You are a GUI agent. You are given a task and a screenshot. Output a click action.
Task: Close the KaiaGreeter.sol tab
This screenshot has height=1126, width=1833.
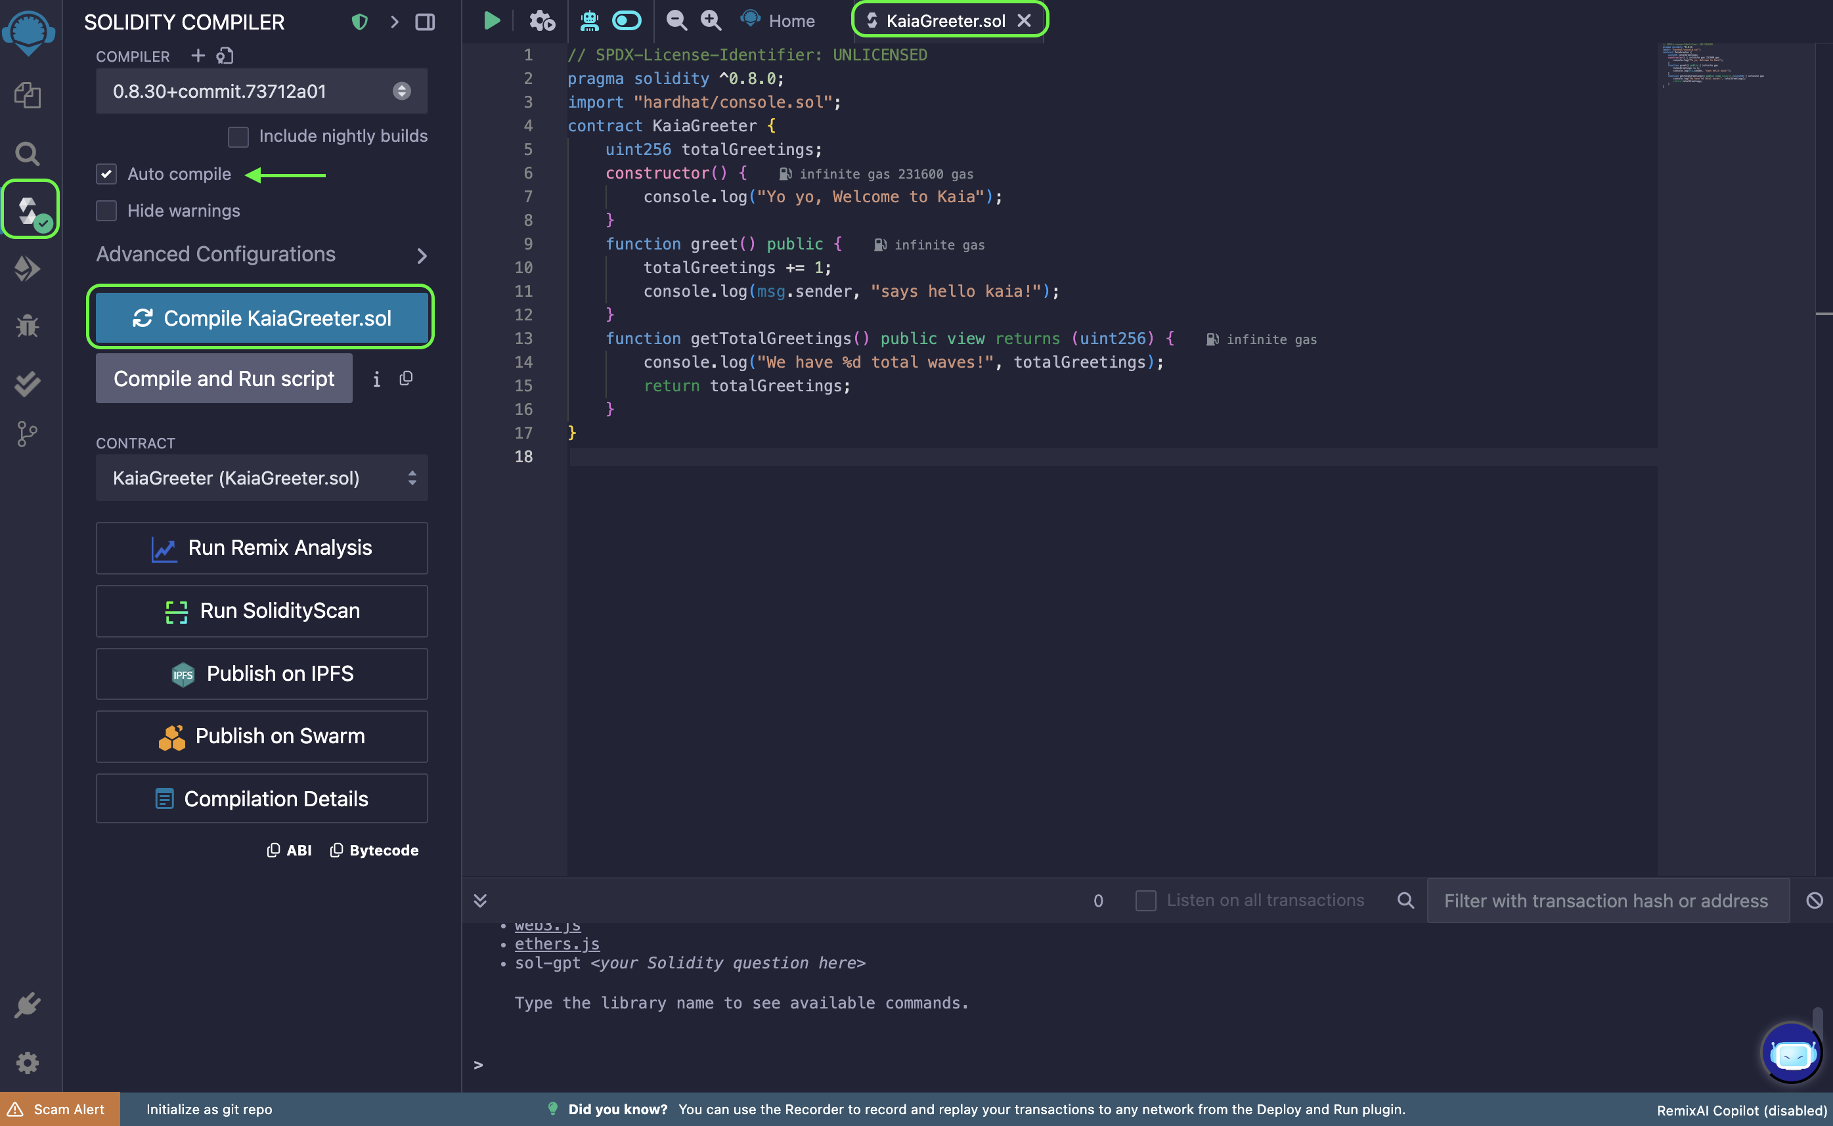click(1024, 21)
